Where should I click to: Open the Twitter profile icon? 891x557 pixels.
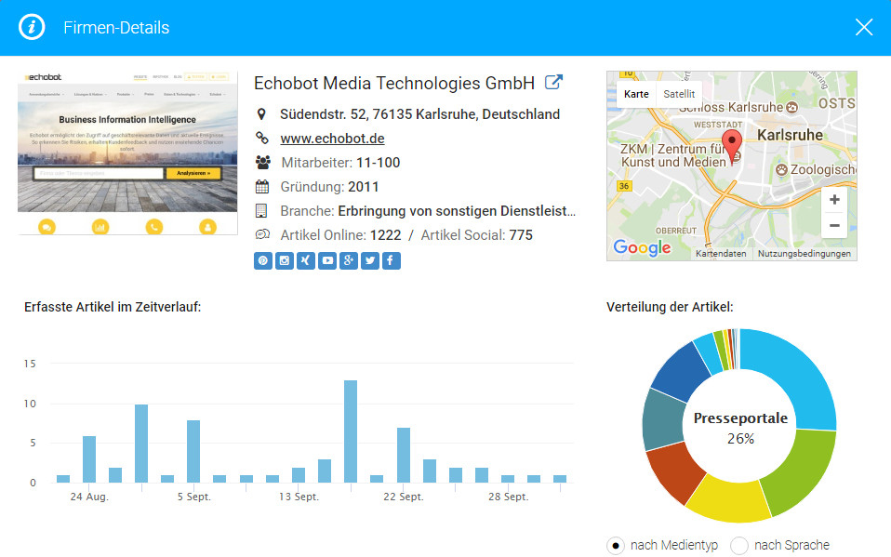[x=370, y=261]
